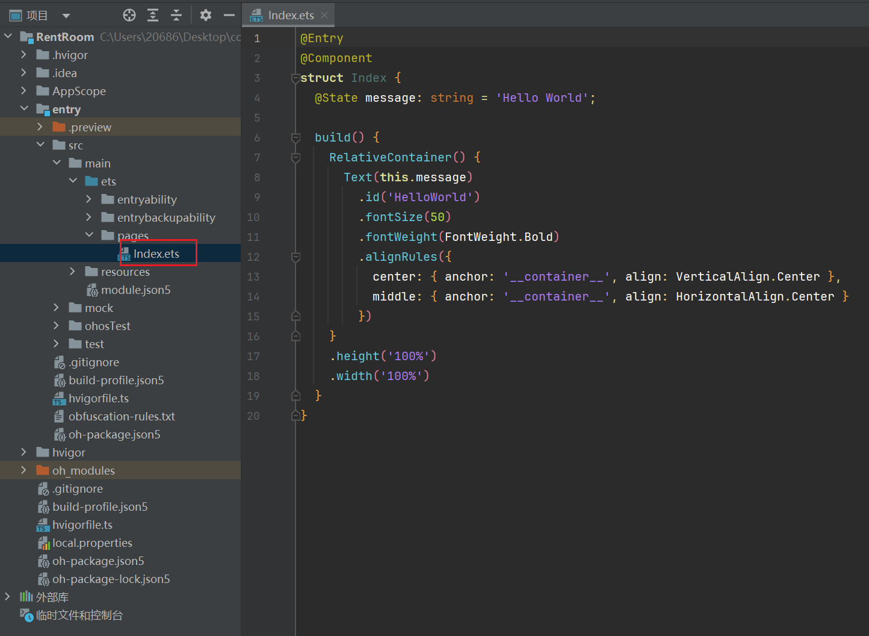Click the entry module folder icon
This screenshot has height=636, width=869.
(x=43, y=109)
